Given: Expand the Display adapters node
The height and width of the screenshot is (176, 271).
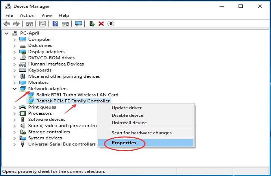Looking at the screenshot, I should (x=14, y=52).
